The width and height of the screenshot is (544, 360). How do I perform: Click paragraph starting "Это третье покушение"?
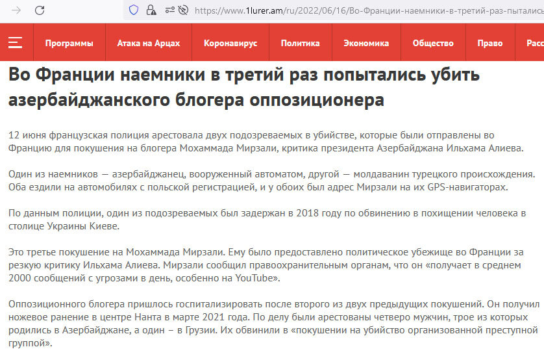[x=266, y=265]
